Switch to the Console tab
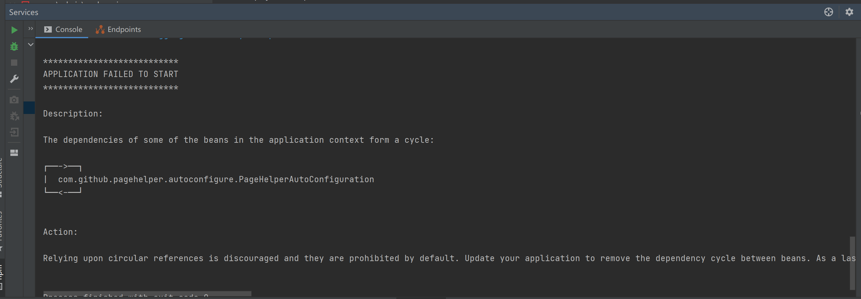 pos(63,29)
